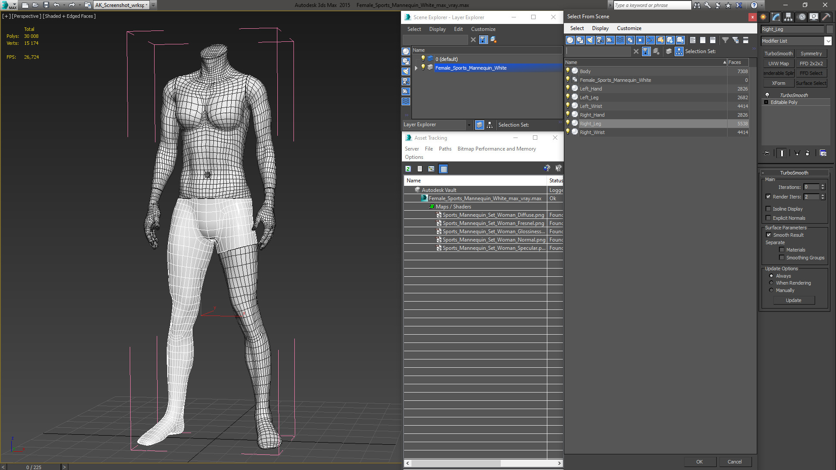
Task: Select When Rendering update option
Action: (x=771, y=283)
